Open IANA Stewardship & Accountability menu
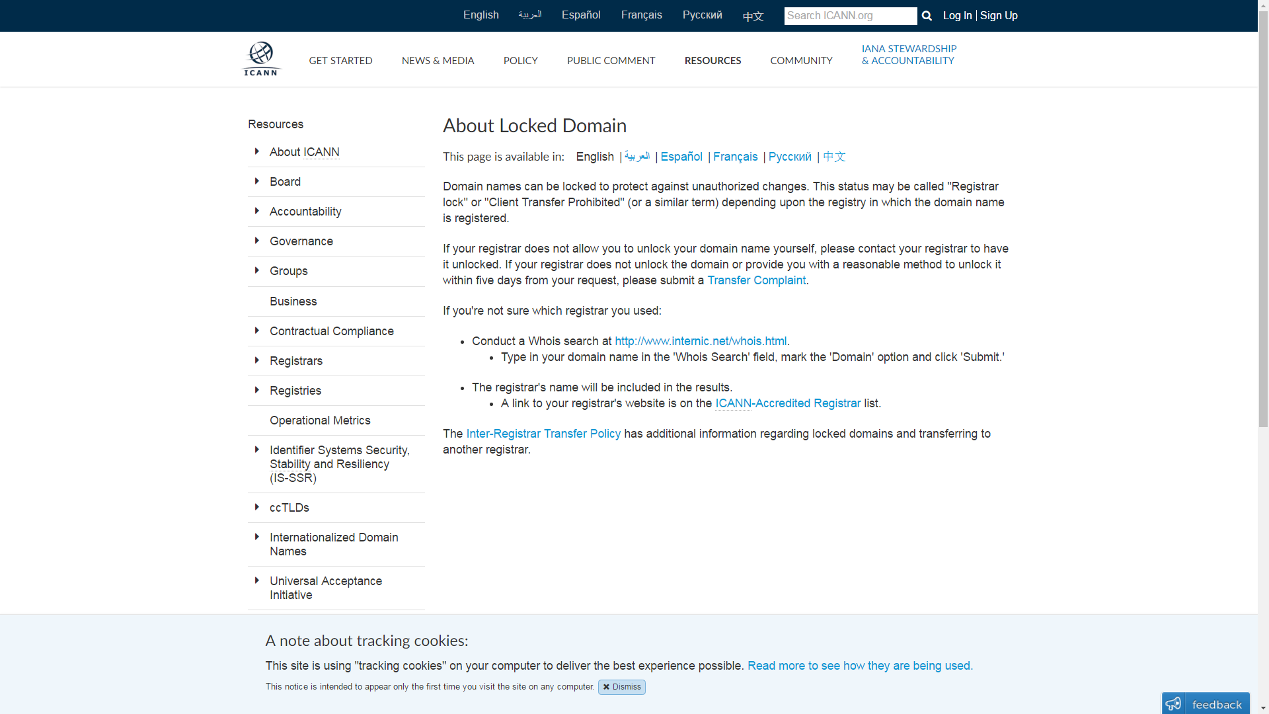The width and height of the screenshot is (1269, 714). [909, 54]
